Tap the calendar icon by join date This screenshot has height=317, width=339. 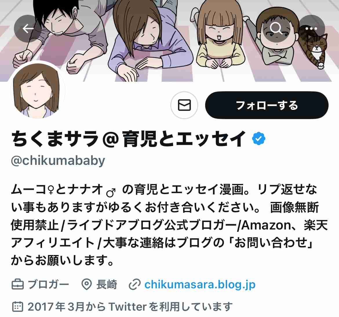17,306
